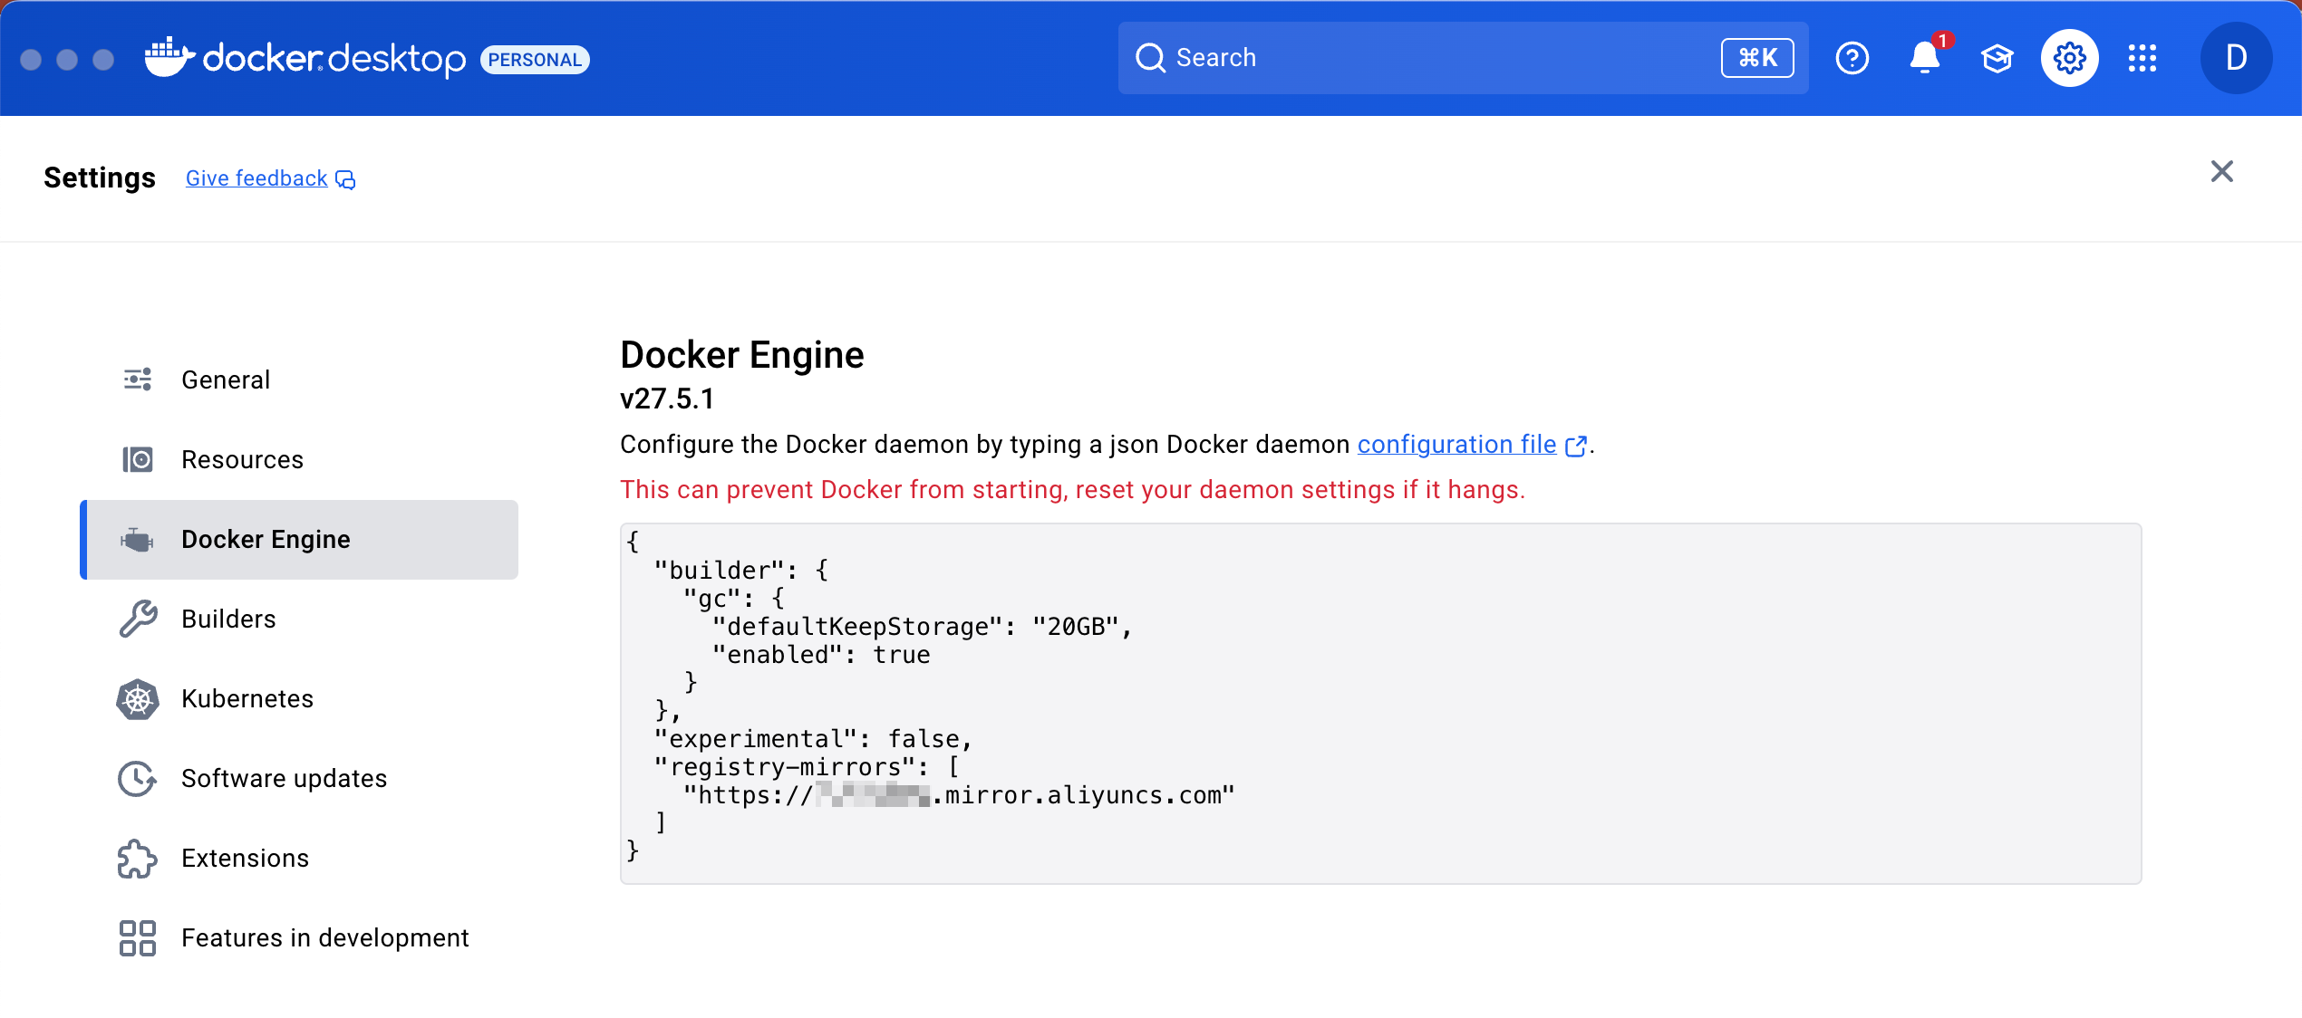
Task: Click the "enabled": true line
Action: click(x=821, y=655)
